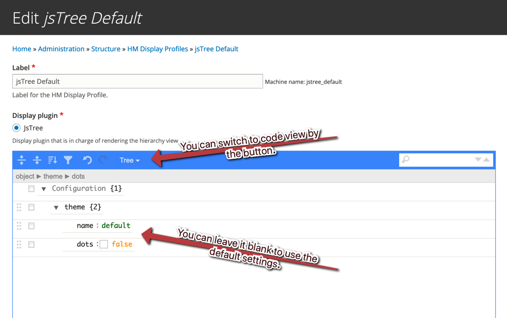Click the 'theme' node label
Viewport: 507px width, 318px height.
pyautogui.click(x=75, y=207)
